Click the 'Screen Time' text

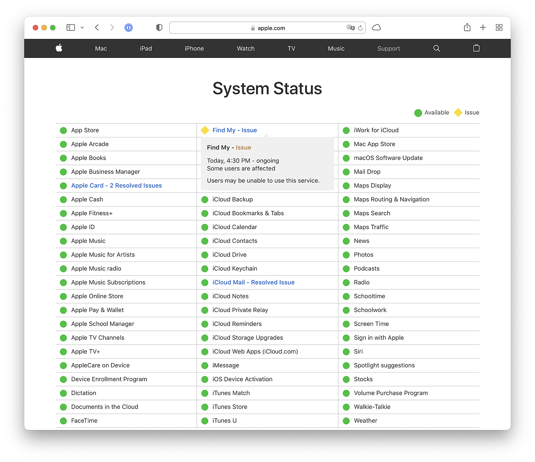pos(371,324)
